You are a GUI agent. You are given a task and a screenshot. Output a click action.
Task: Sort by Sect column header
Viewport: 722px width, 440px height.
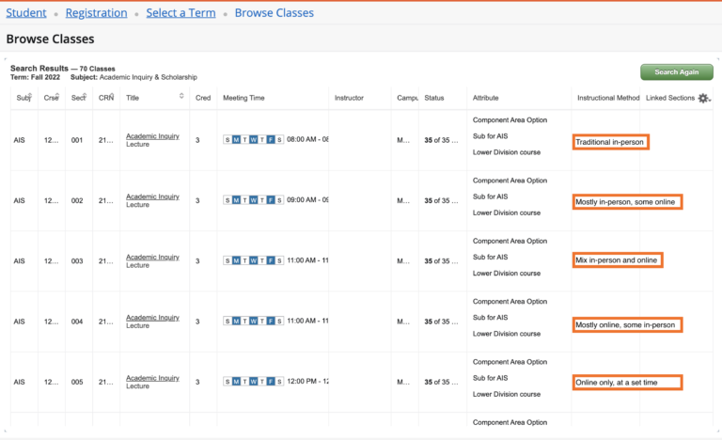[79, 98]
